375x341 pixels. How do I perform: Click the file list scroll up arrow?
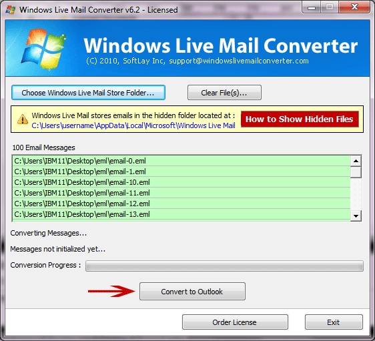tap(356, 161)
